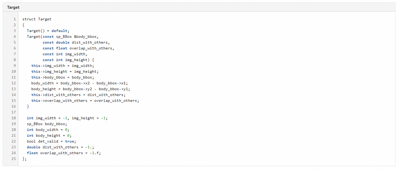
Task: Click line number 17 on the empty line
Action: point(14,112)
